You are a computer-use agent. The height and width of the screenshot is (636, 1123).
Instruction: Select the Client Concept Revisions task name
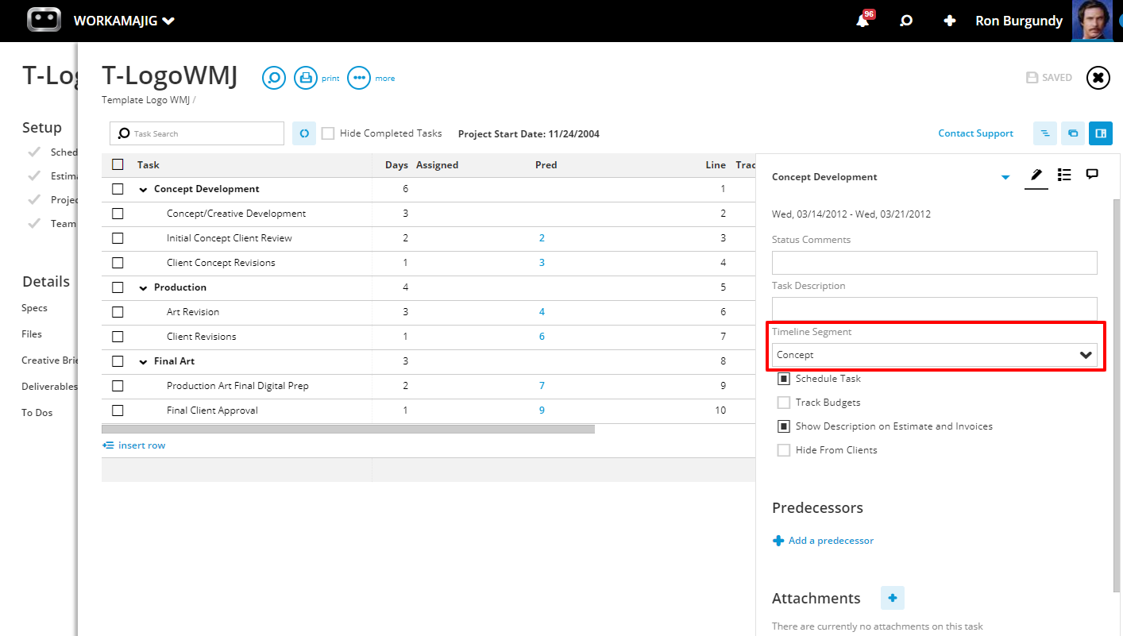click(221, 263)
